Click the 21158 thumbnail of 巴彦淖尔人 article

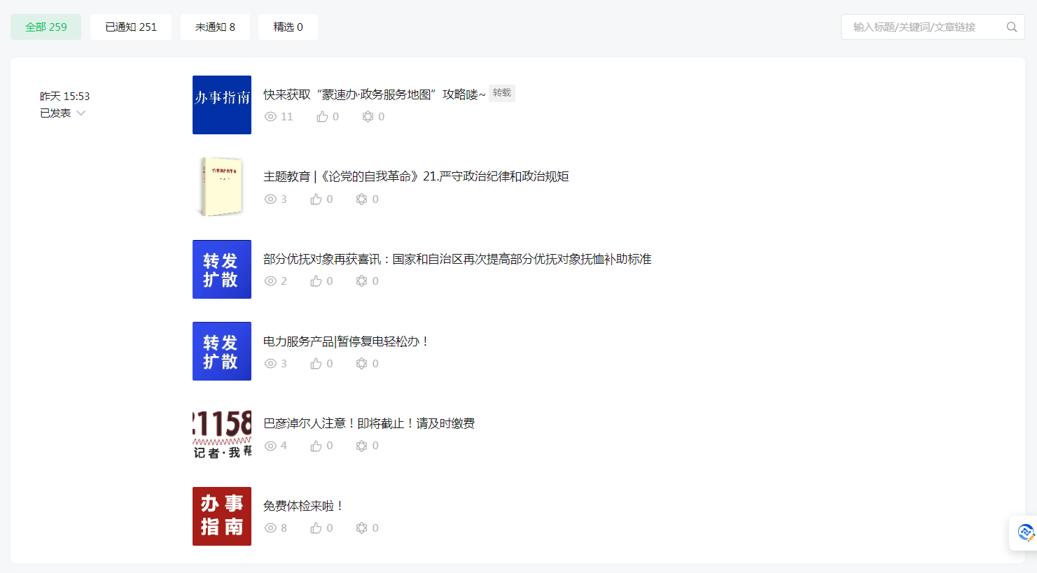click(222, 434)
